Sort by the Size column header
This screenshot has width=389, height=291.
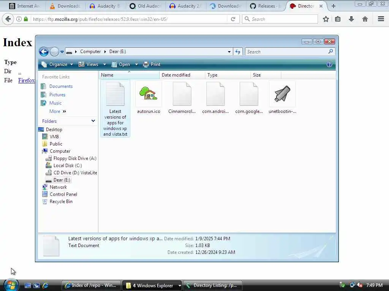(x=266, y=75)
